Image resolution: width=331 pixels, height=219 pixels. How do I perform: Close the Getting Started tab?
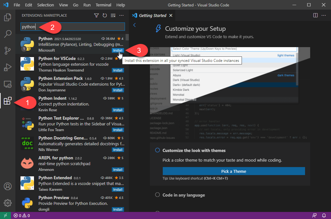171,15
